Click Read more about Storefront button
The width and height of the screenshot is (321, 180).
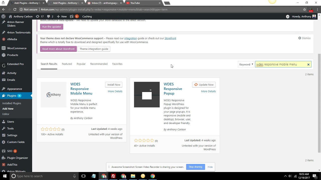click(58, 49)
